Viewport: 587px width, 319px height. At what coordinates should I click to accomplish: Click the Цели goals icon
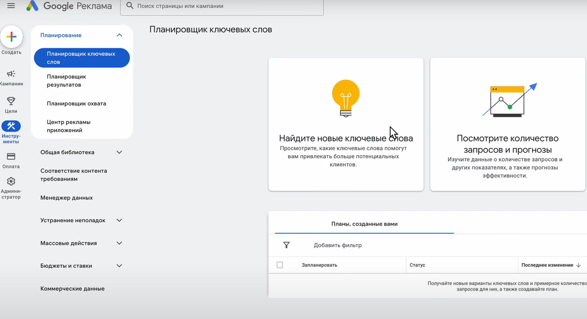pos(10,101)
